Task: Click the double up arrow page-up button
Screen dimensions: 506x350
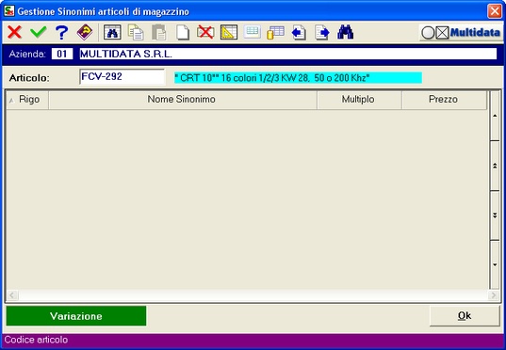Action: coord(495,166)
